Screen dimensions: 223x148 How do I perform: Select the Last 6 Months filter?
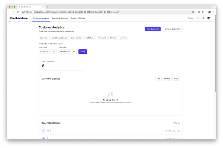pos(90,38)
